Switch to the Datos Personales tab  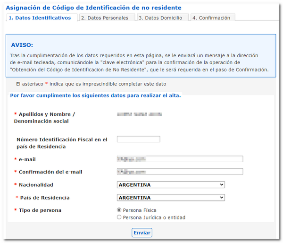tap(104, 18)
